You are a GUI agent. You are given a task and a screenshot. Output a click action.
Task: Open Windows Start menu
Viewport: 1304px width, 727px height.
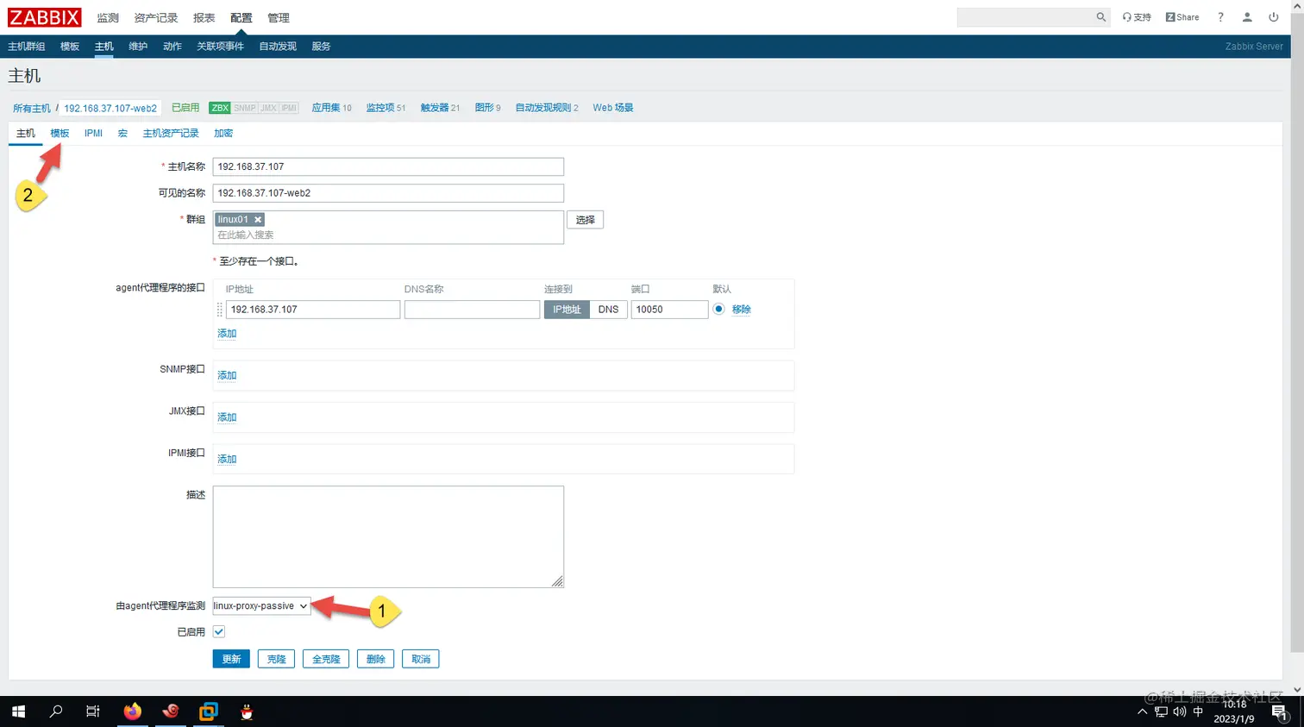pyautogui.click(x=18, y=711)
